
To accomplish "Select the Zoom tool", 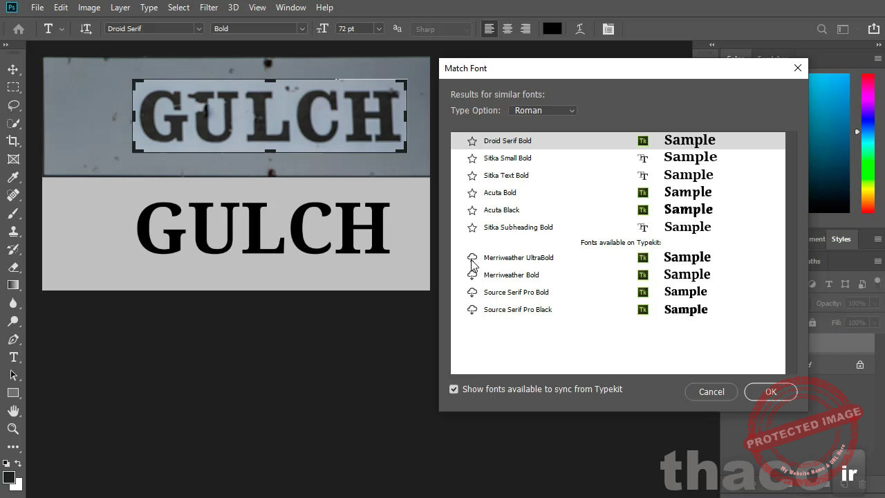I will click(x=13, y=428).
